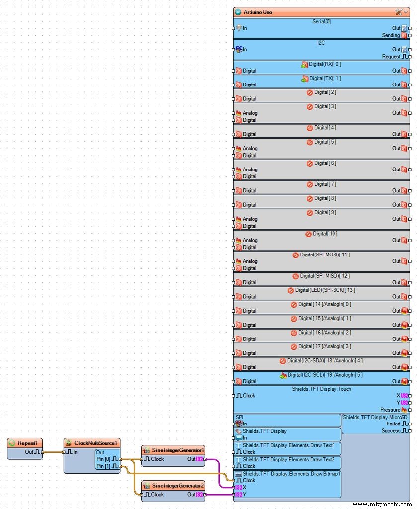Screen dimensions: 417x509
Task: Click the Out pin connector of Repeat1
Action: pyautogui.click(x=42, y=452)
